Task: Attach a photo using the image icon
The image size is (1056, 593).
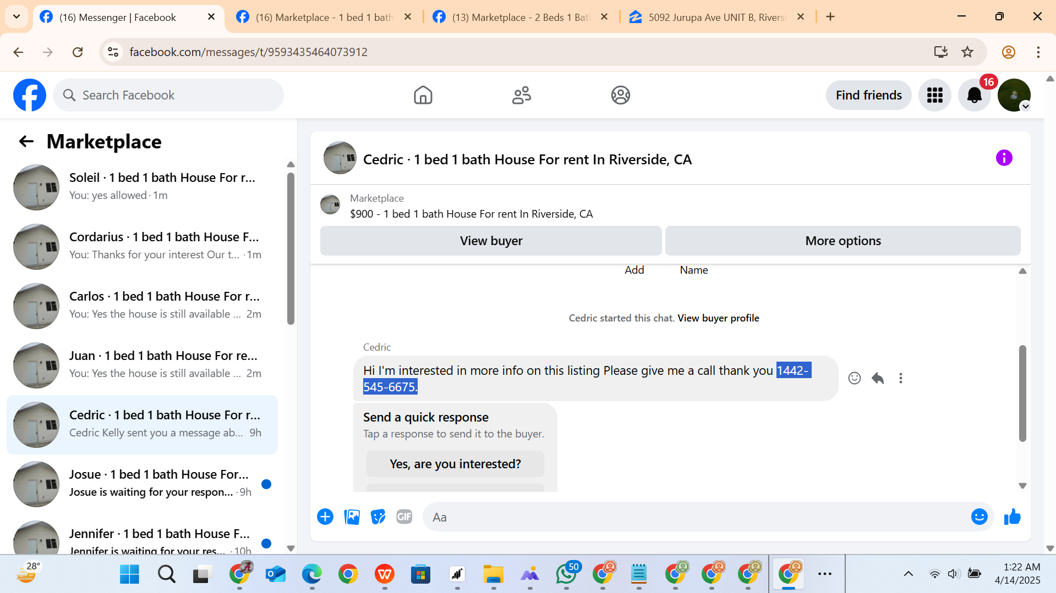Action: tap(352, 517)
